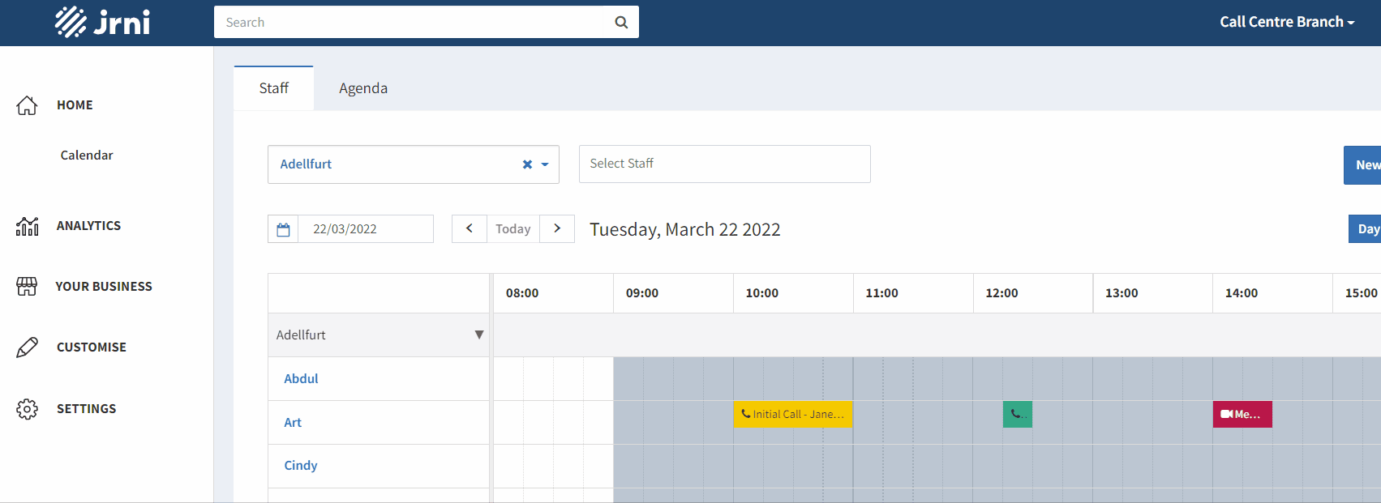Click the Settings gear icon
This screenshot has width=1381, height=503.
tap(27, 409)
